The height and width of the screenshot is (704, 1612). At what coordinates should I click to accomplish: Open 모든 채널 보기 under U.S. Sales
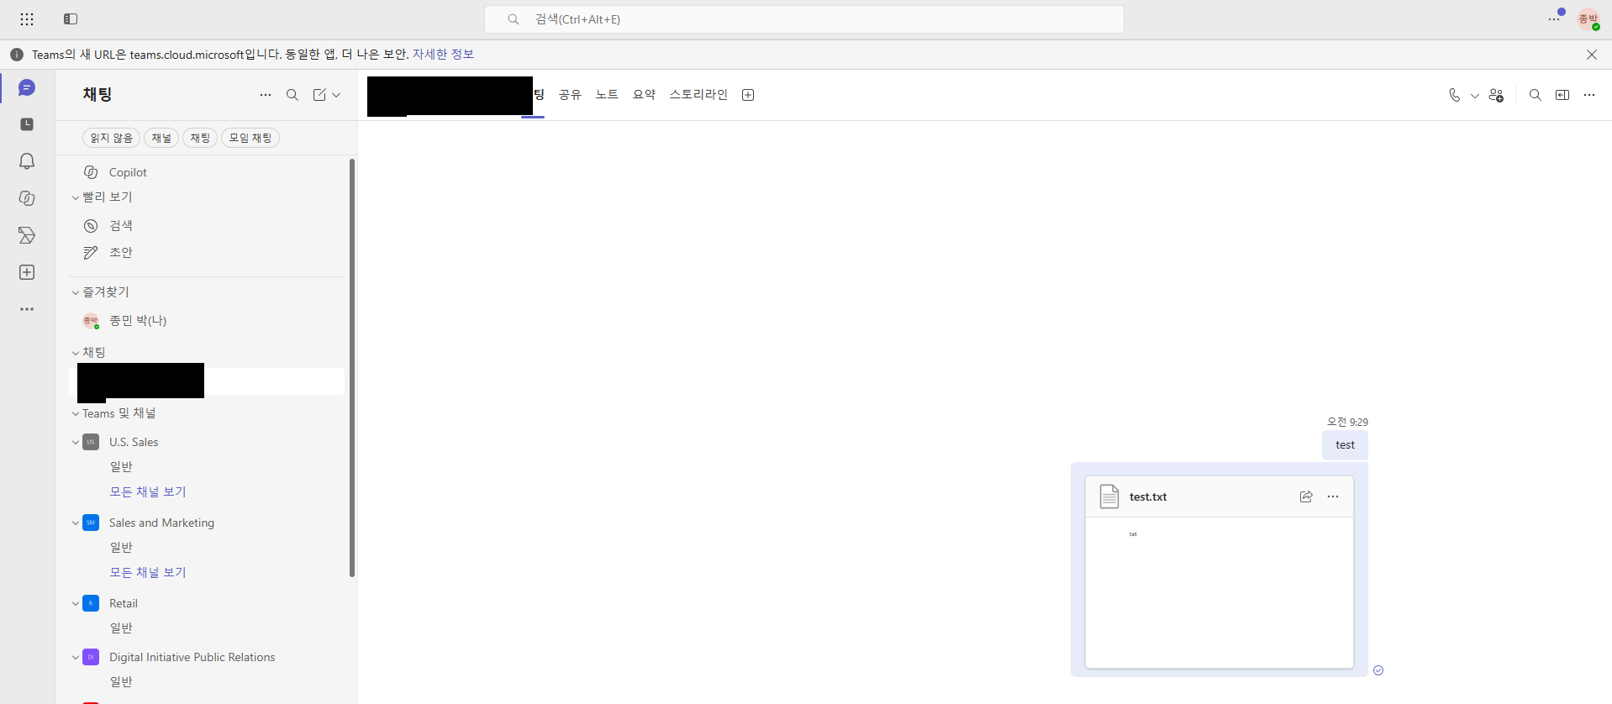[148, 491]
